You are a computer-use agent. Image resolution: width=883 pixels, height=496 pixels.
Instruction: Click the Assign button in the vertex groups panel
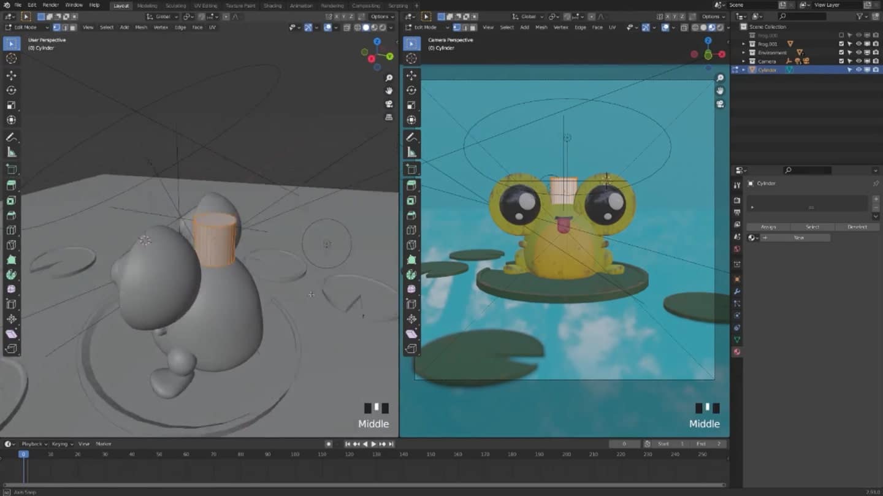pyautogui.click(x=768, y=227)
